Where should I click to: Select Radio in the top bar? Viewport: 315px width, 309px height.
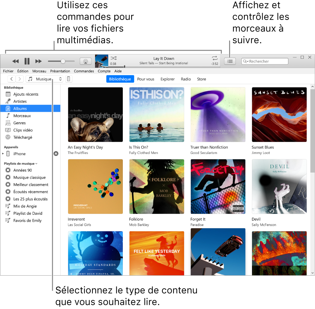186,79
